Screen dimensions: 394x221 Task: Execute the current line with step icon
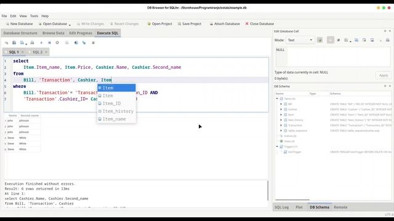(49, 43)
